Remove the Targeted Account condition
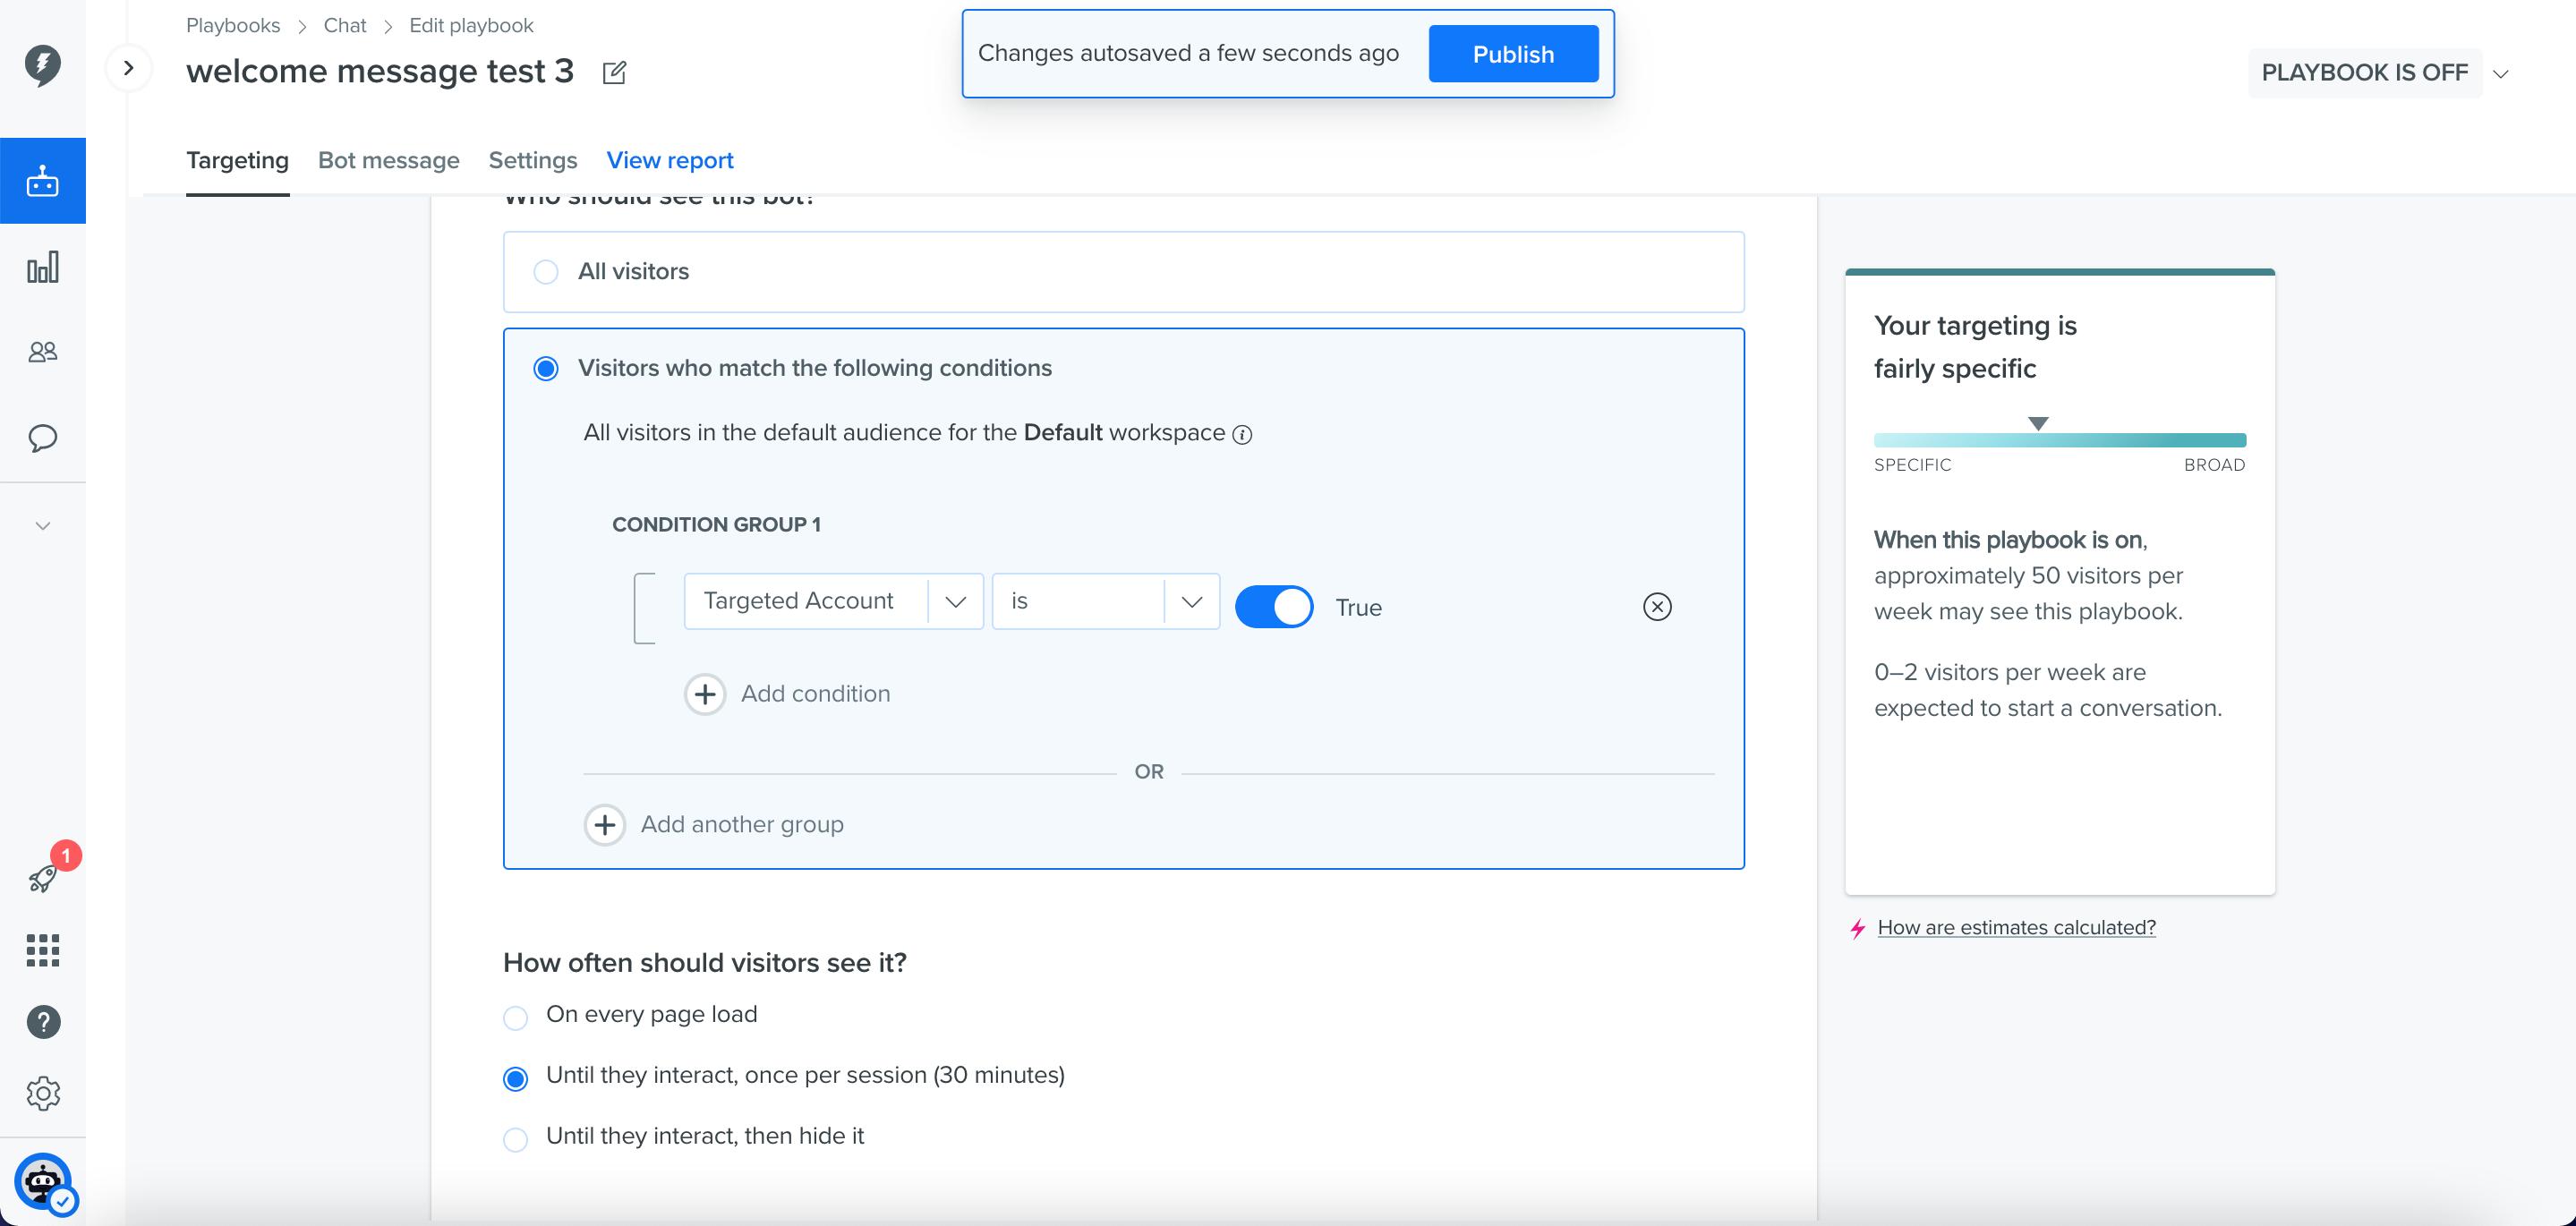Screen dimensions: 2576x1226 coord(1657,607)
